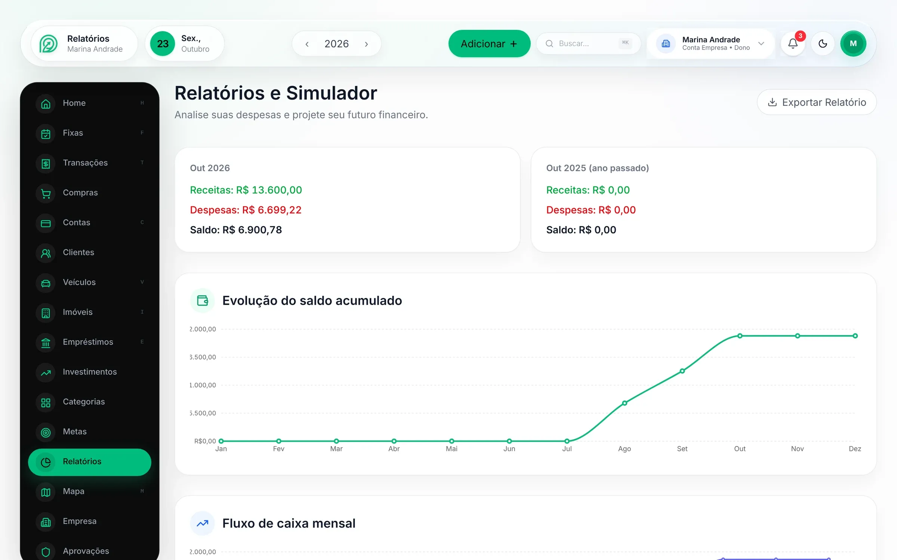This screenshot has width=897, height=560.
Task: Click the Adicionar button
Action: (x=489, y=44)
